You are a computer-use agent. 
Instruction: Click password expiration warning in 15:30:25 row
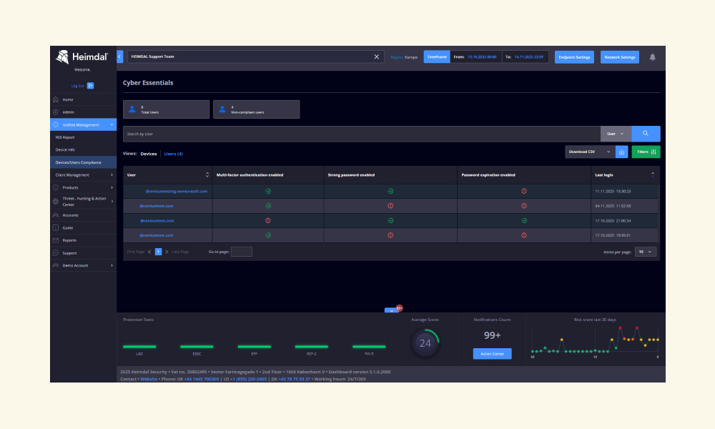pos(524,191)
